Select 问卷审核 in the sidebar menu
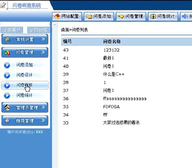The height and width of the screenshot is (168, 192). pos(25,85)
